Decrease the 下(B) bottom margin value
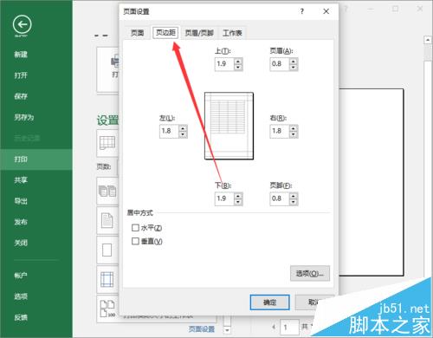Viewport: 433px width, 338px height. point(238,202)
